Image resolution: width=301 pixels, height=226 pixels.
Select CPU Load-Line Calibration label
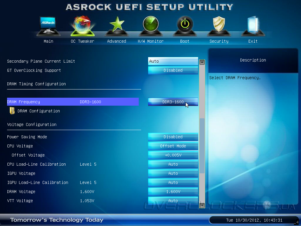36,164
